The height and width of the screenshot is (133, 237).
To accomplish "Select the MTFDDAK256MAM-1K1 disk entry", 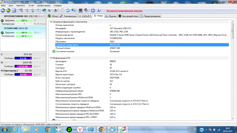I will click(23, 20).
